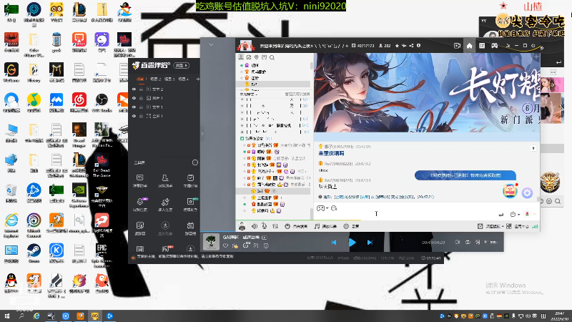
Task: Open the NetEase Cloud Music desktop icon
Action: tap(79, 103)
